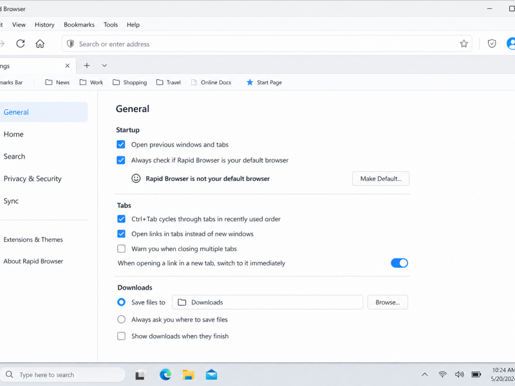Open Work bookmarks folder

(91, 82)
